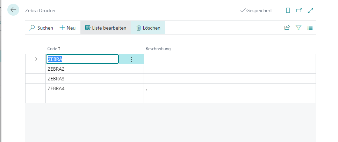Create a new record with Neu
This screenshot has height=142, width=338.
click(x=67, y=28)
